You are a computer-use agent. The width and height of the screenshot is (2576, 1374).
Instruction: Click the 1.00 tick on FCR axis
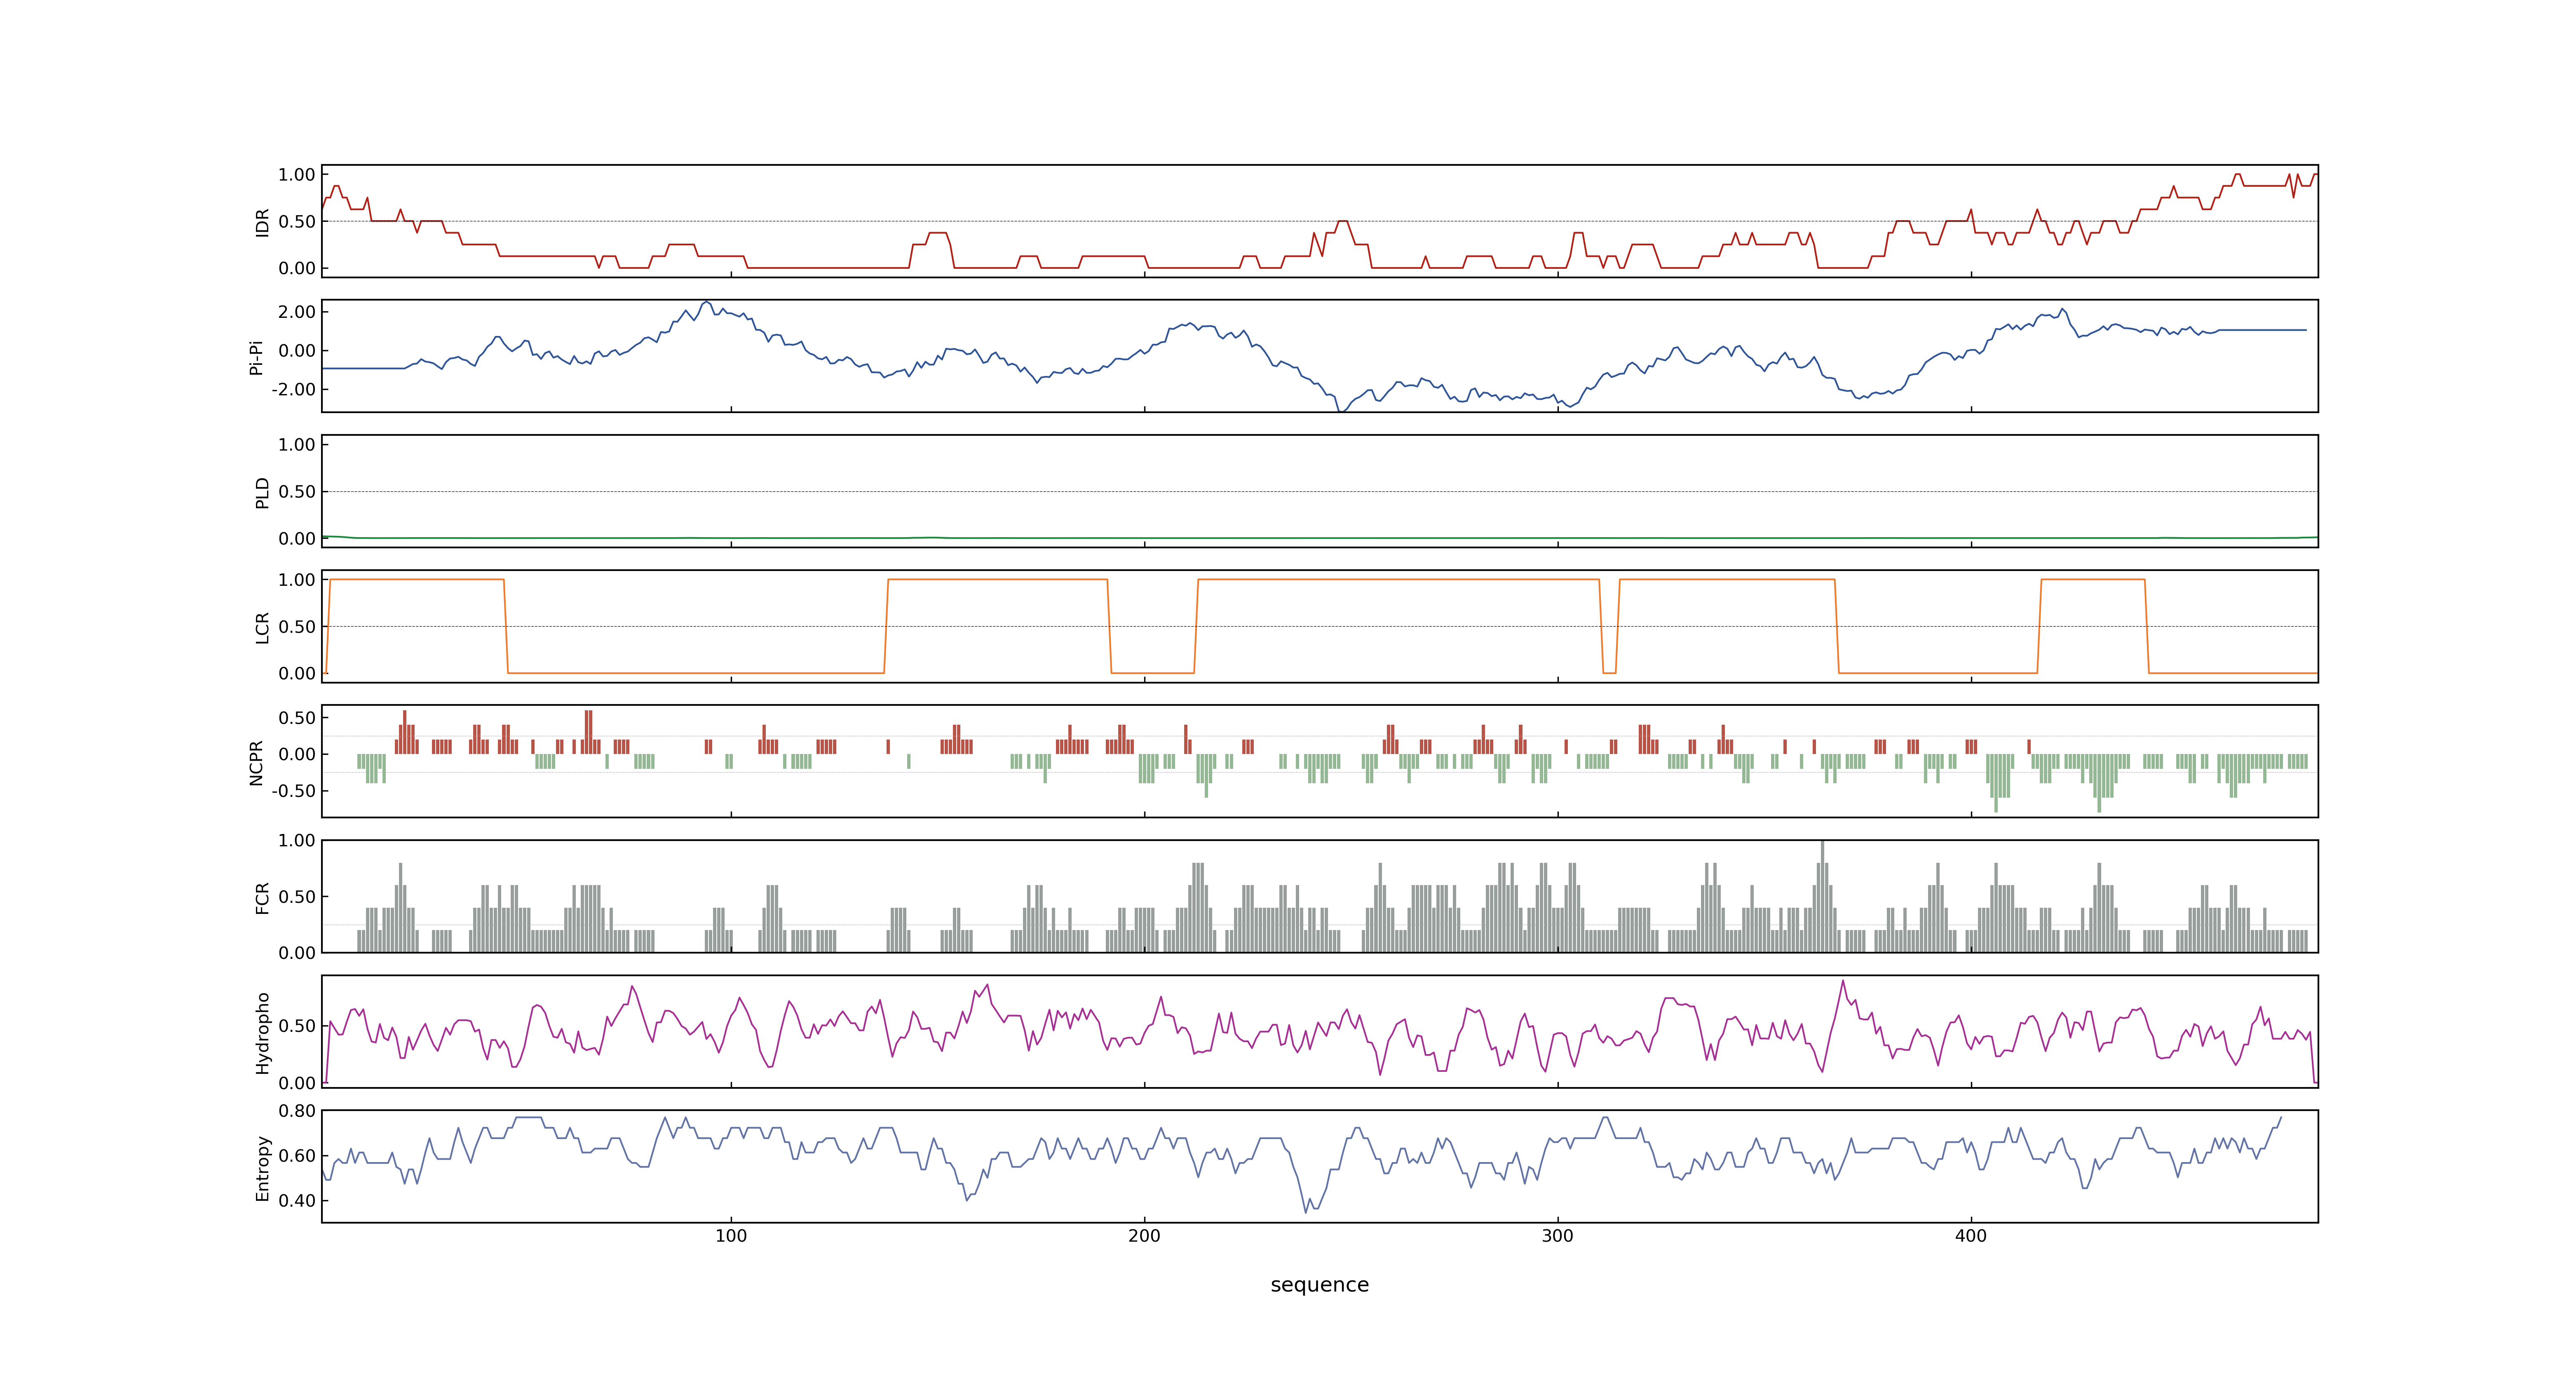point(297,841)
